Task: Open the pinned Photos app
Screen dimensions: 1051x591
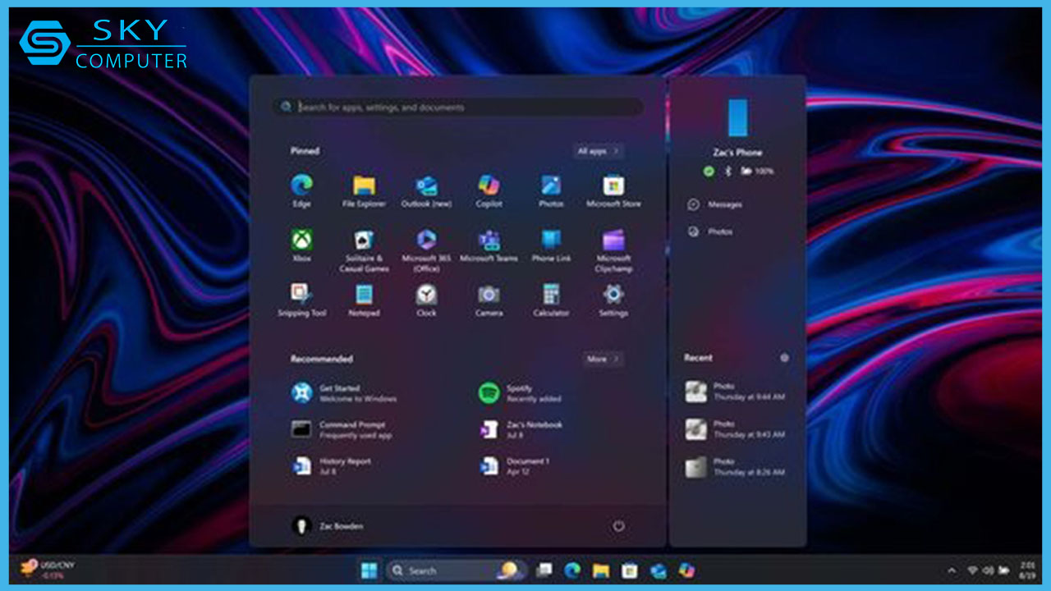Action: (551, 190)
